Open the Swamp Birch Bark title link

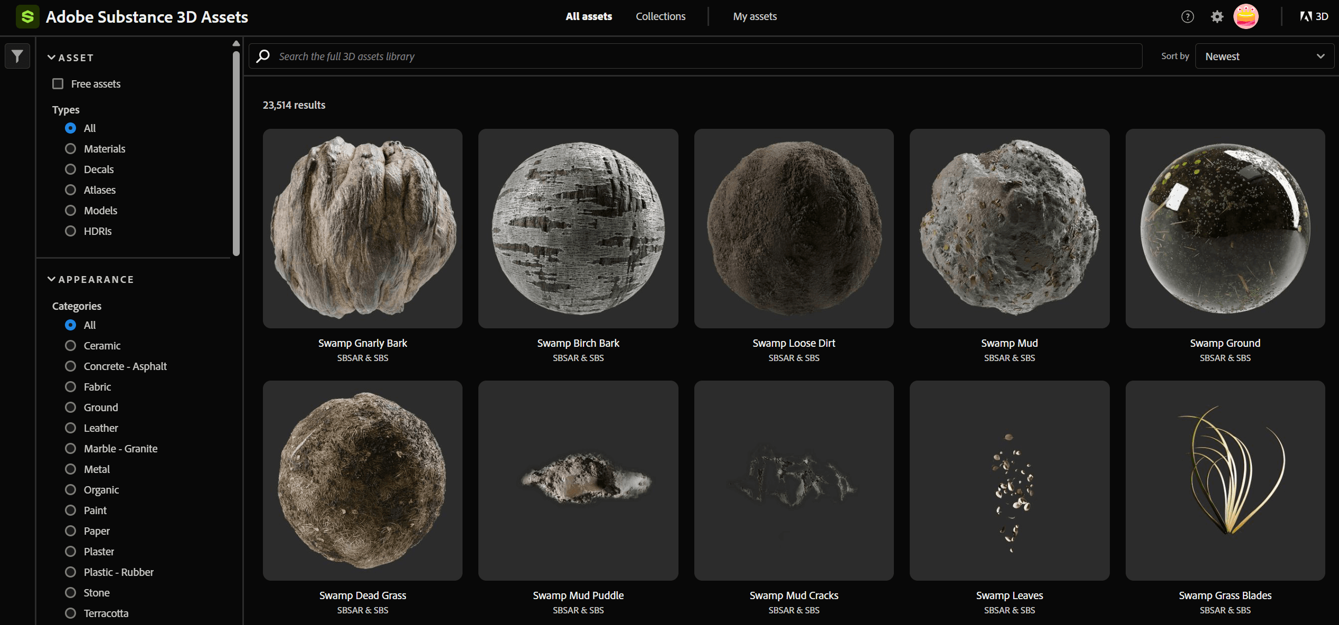(578, 343)
